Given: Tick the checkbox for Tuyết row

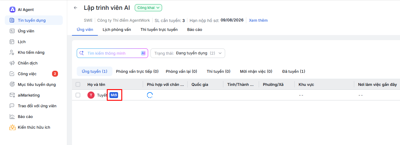Looking at the screenshot, I should point(78,95).
